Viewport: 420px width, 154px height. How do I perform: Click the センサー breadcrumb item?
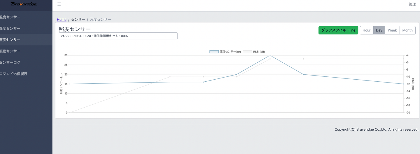coord(78,20)
